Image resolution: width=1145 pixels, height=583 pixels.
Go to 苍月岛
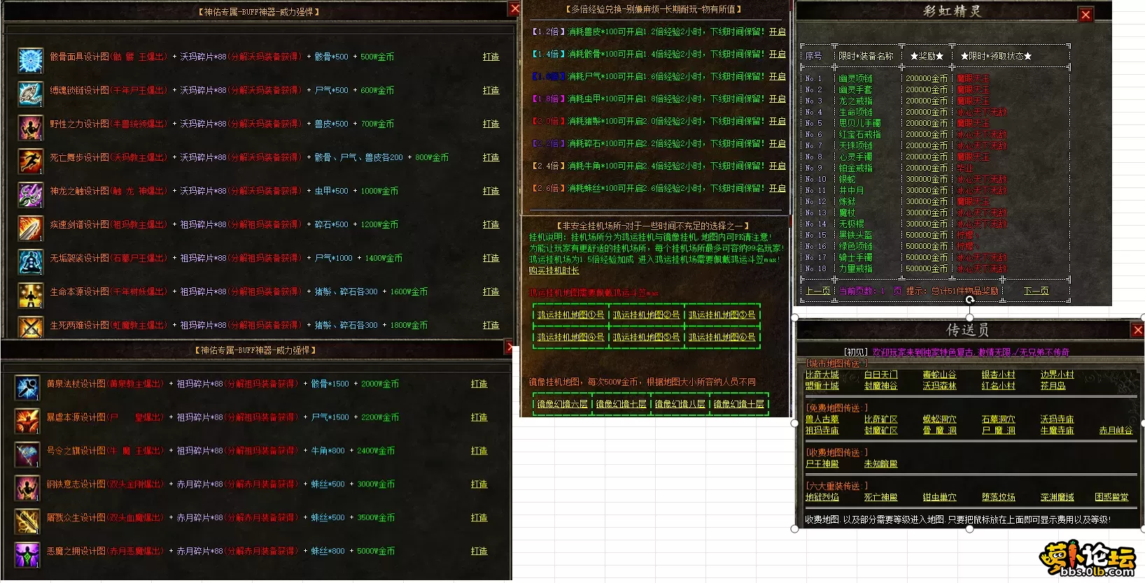coord(1053,386)
